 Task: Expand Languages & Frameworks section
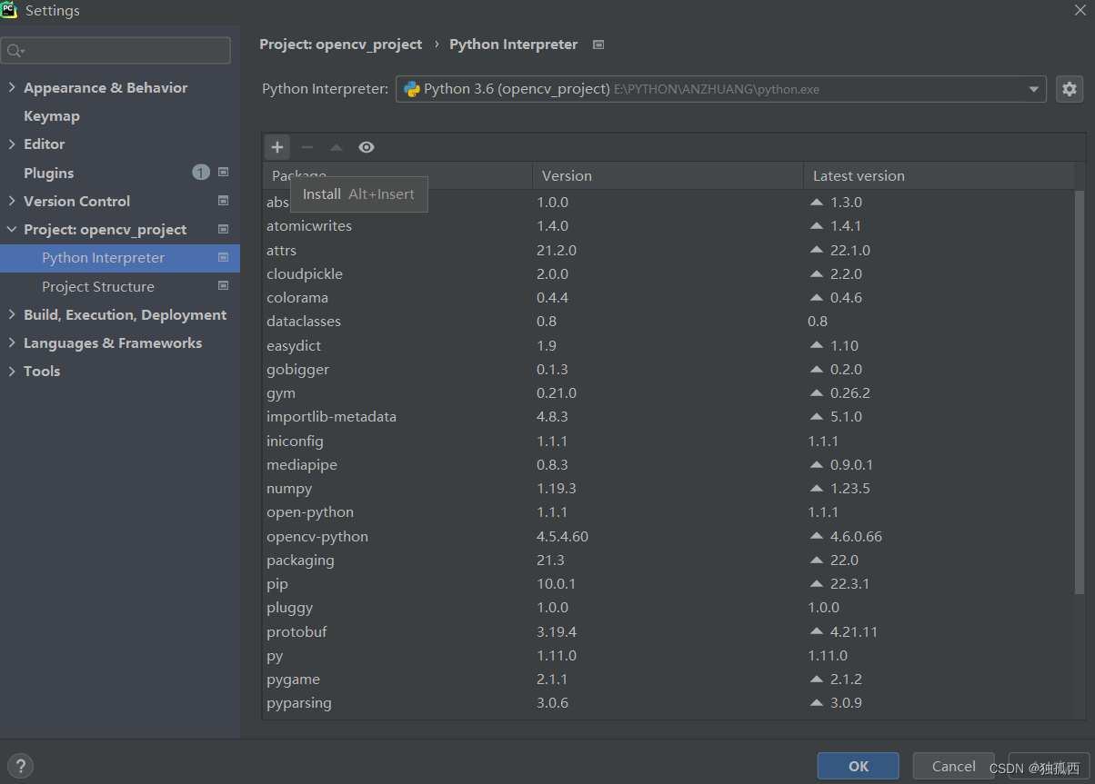tap(12, 343)
